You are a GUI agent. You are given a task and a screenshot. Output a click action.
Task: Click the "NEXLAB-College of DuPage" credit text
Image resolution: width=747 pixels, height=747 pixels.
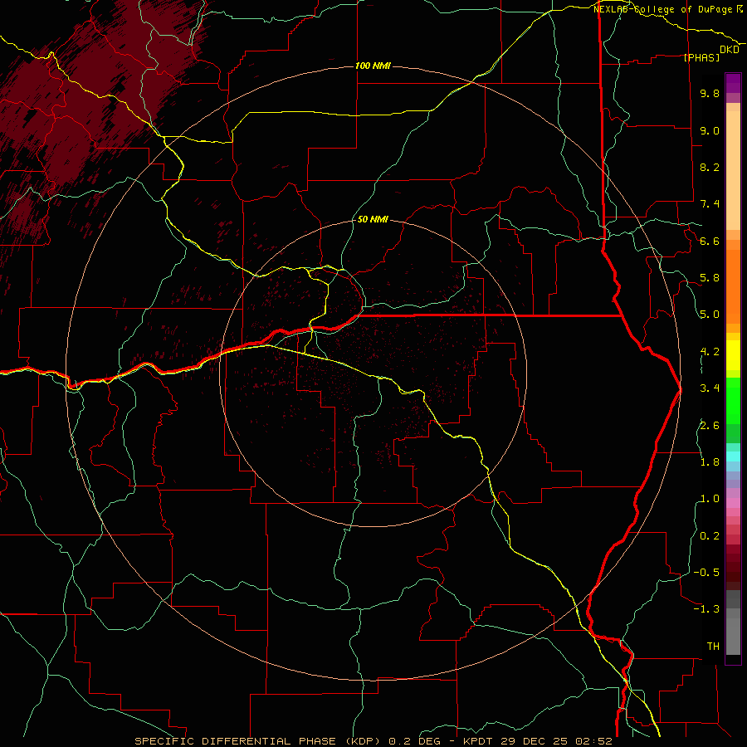664,9
